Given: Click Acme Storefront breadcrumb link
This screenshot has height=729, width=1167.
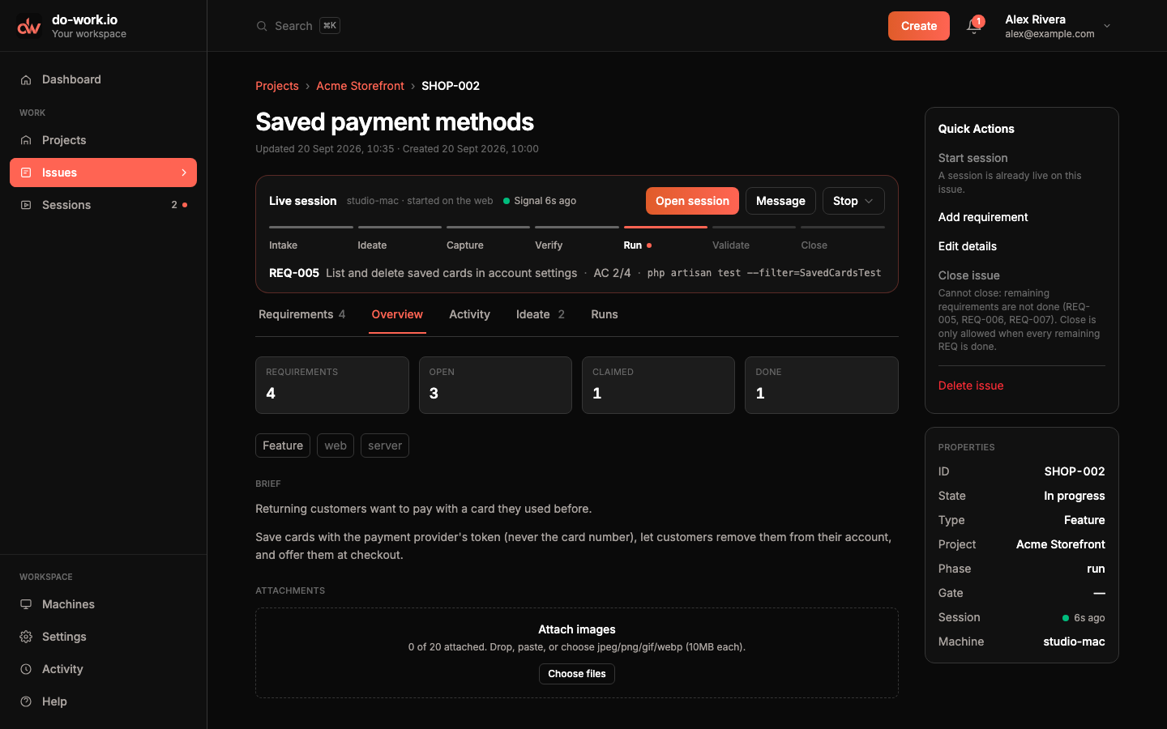Looking at the screenshot, I should pyautogui.click(x=360, y=86).
